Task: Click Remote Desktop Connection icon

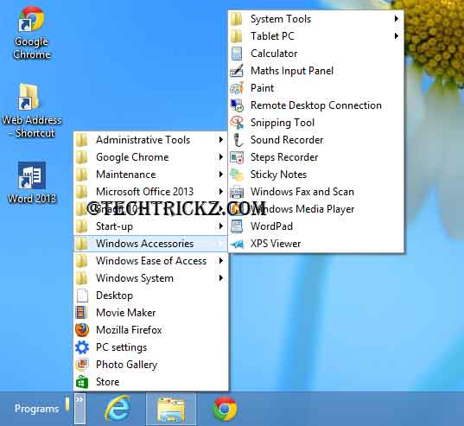Action: (x=237, y=105)
